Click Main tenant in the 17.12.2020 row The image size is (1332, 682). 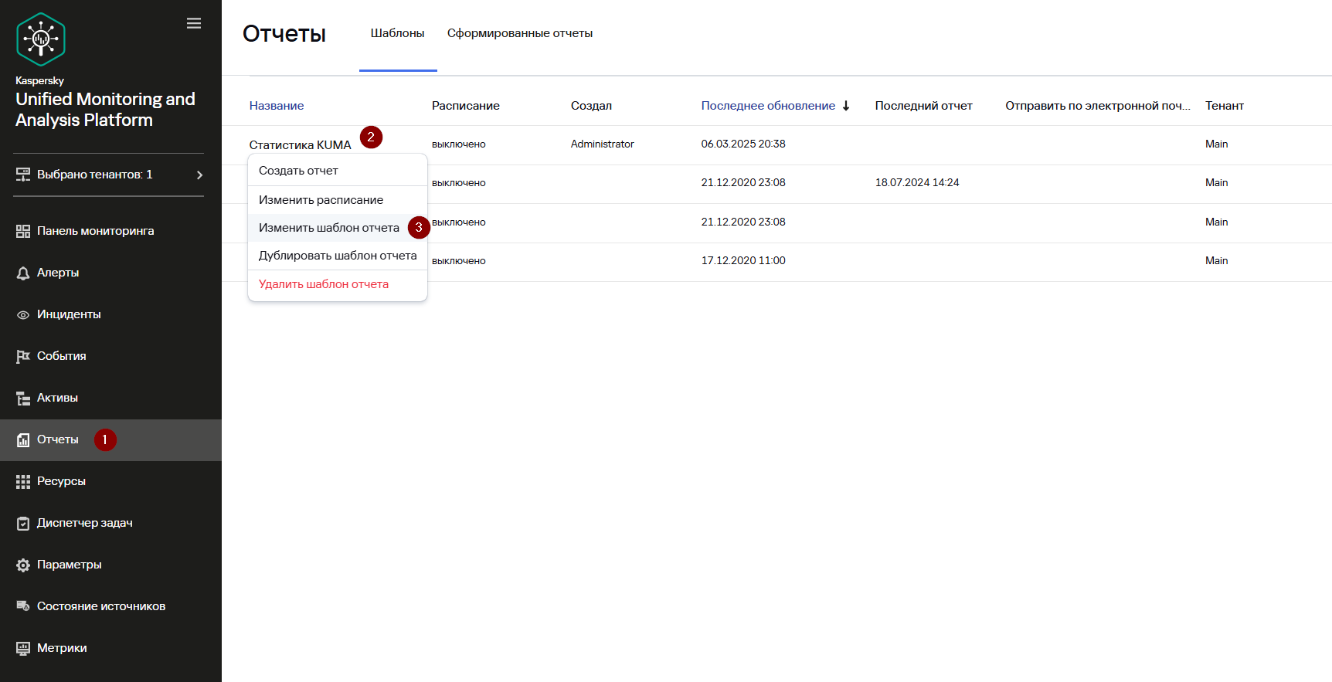pyautogui.click(x=1216, y=261)
